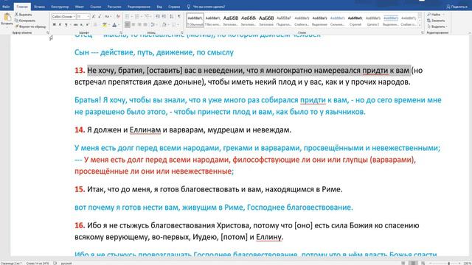
Task: Open the Стили pane launcher
Action: pyautogui.click(x=422, y=32)
